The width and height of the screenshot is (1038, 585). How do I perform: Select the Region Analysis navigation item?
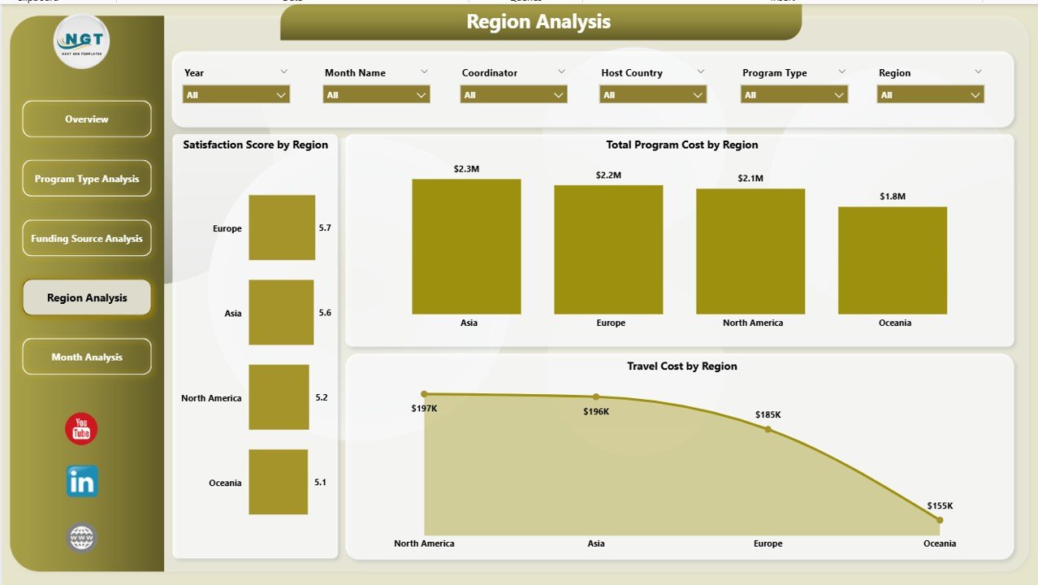point(86,297)
